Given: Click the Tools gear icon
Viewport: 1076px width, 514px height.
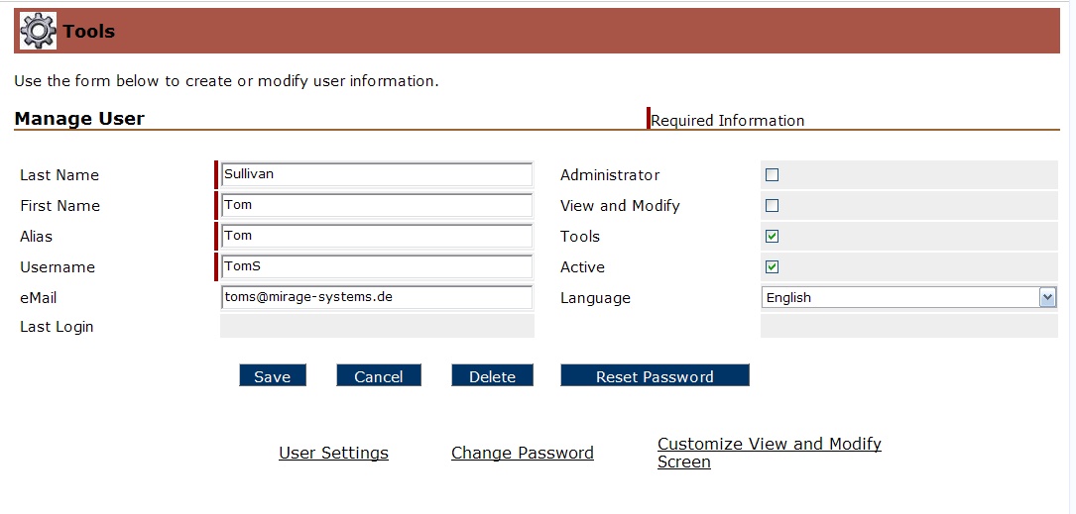Looking at the screenshot, I should coord(39,32).
